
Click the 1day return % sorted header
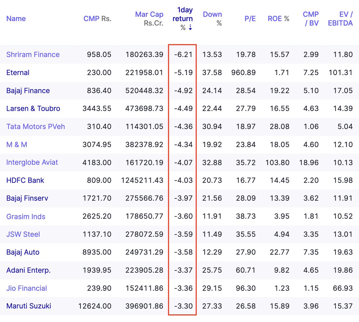(x=182, y=19)
